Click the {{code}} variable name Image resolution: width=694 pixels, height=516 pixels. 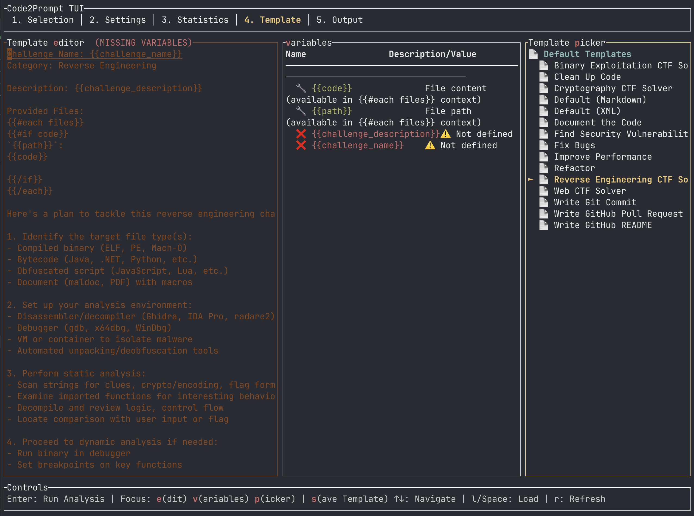pyautogui.click(x=332, y=88)
